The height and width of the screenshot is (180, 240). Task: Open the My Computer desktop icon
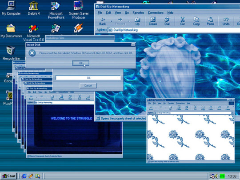11,8
